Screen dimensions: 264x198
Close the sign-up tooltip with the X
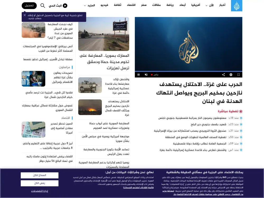coord(24,15)
